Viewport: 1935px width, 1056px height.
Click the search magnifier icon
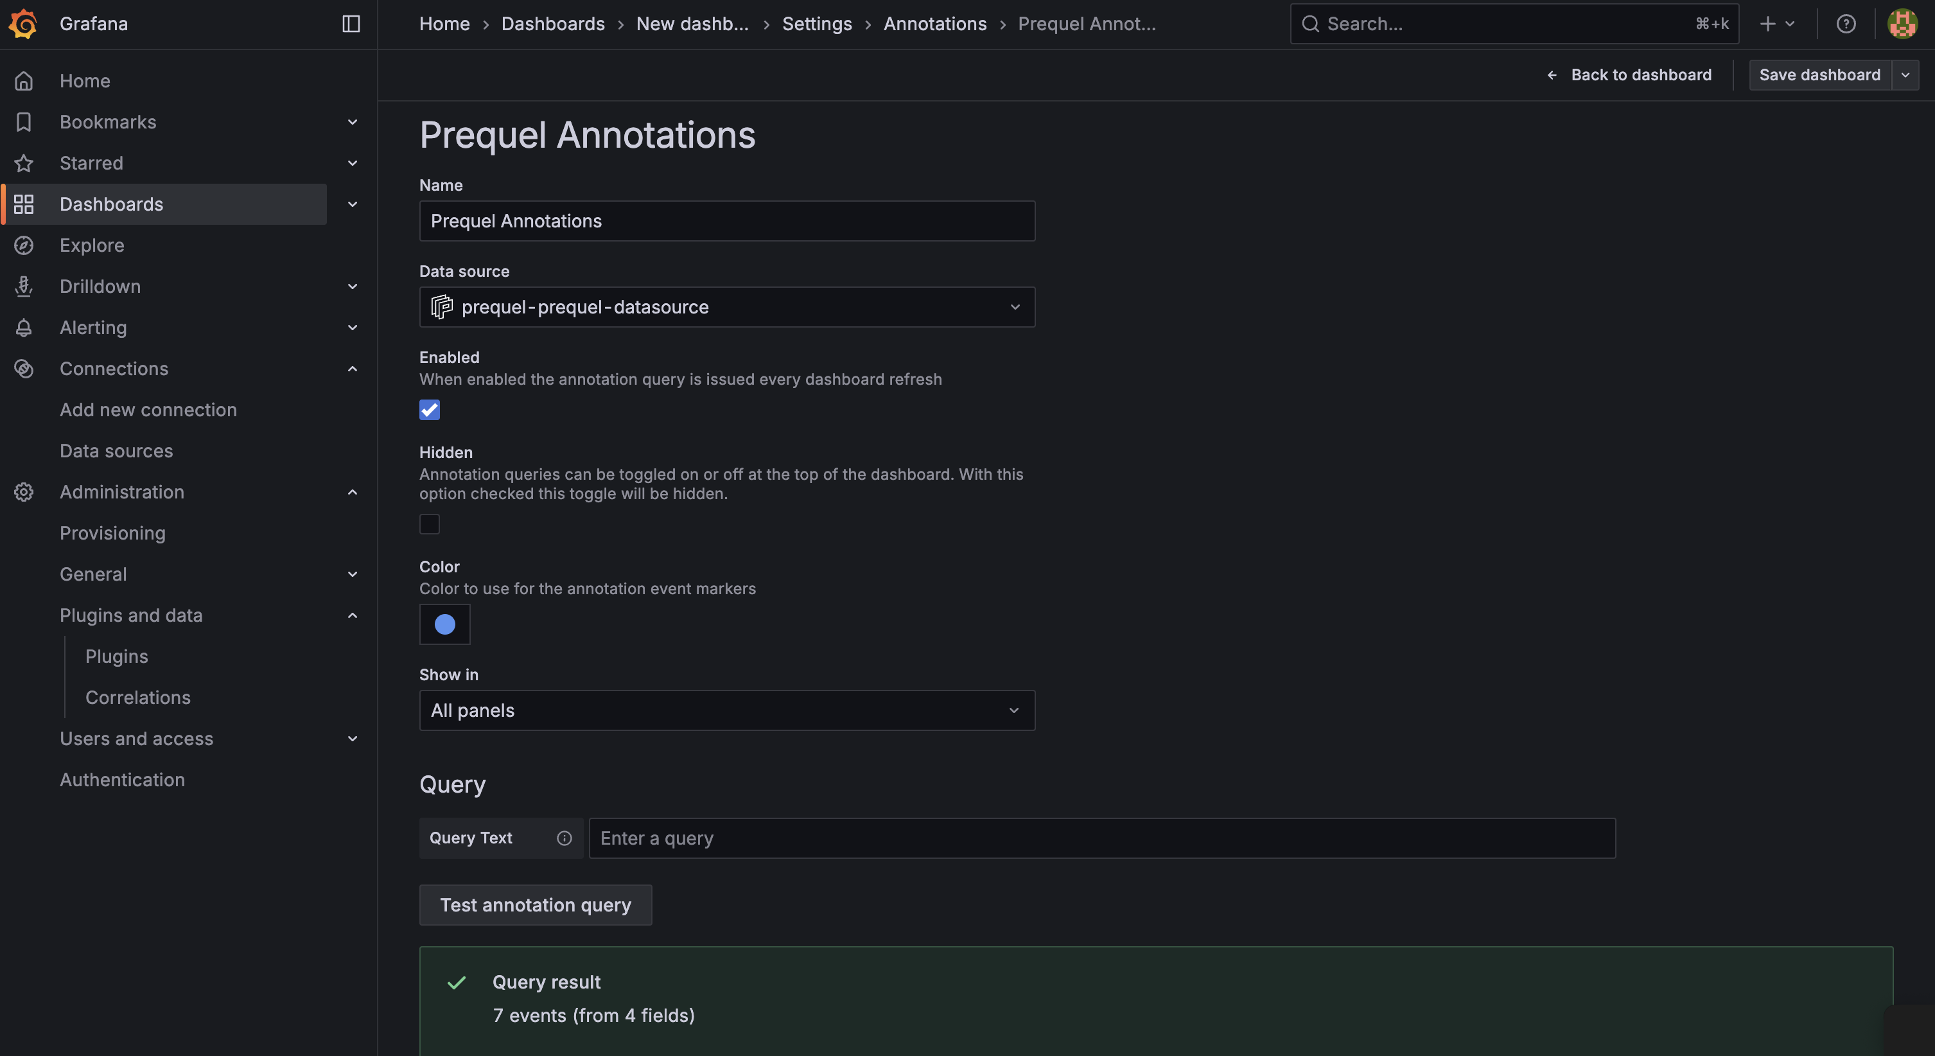(x=1310, y=24)
